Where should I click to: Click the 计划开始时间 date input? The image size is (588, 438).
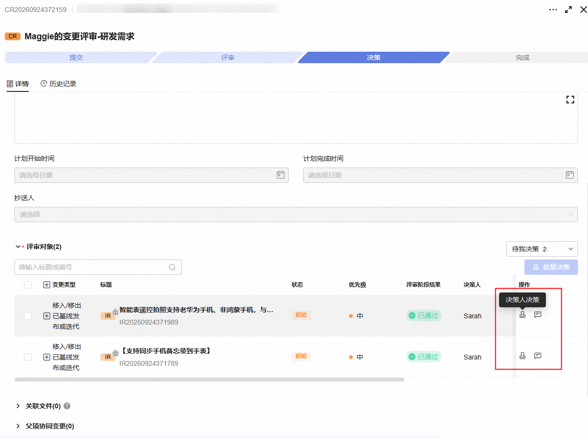[x=152, y=175]
